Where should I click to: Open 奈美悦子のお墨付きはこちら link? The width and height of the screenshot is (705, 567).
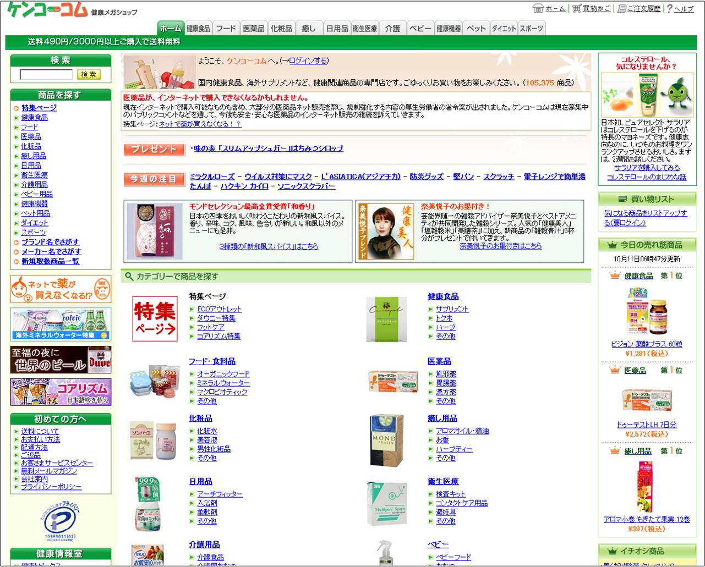[x=501, y=246]
